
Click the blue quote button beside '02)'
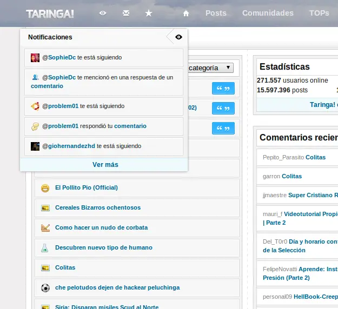[x=223, y=108]
